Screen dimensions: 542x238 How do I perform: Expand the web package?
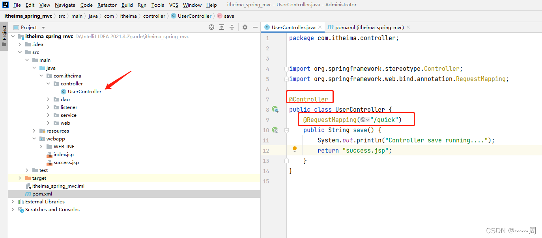[x=49, y=123]
